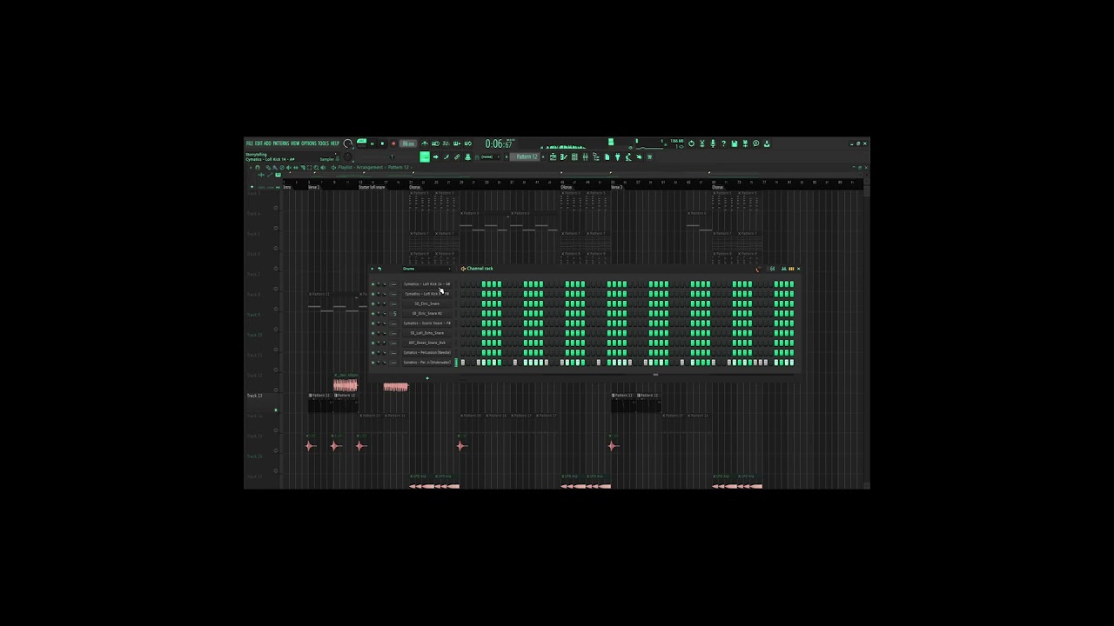Adjust the channel rack swing knob
Viewport: 1114px width, 626px height.
758,269
